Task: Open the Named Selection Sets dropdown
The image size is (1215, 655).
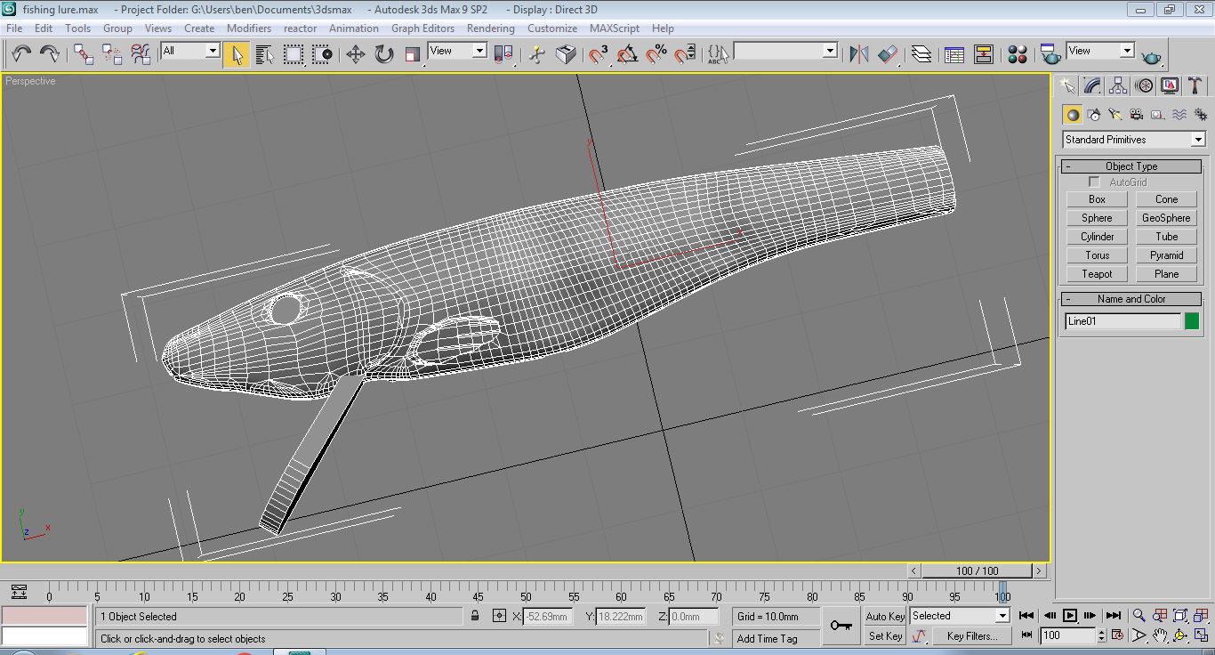Action: coord(785,51)
